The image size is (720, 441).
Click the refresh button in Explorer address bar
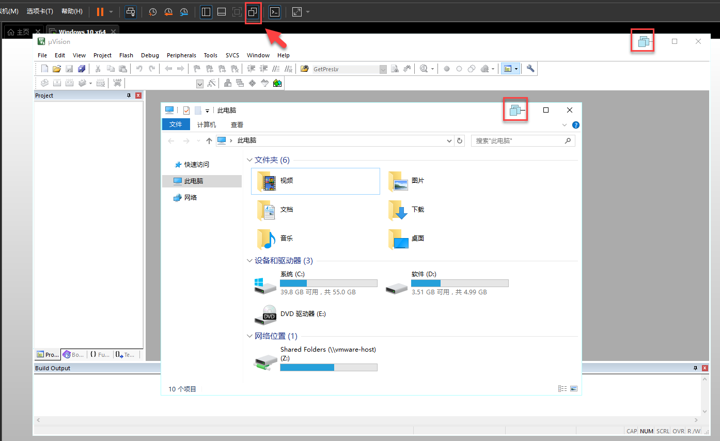pos(460,140)
